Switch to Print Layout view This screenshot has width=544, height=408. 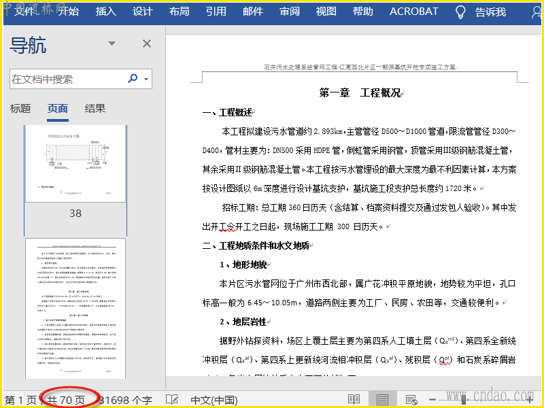coord(382,399)
